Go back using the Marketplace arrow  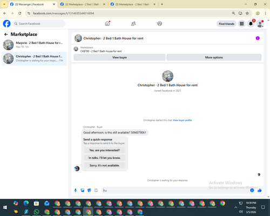point(6,34)
